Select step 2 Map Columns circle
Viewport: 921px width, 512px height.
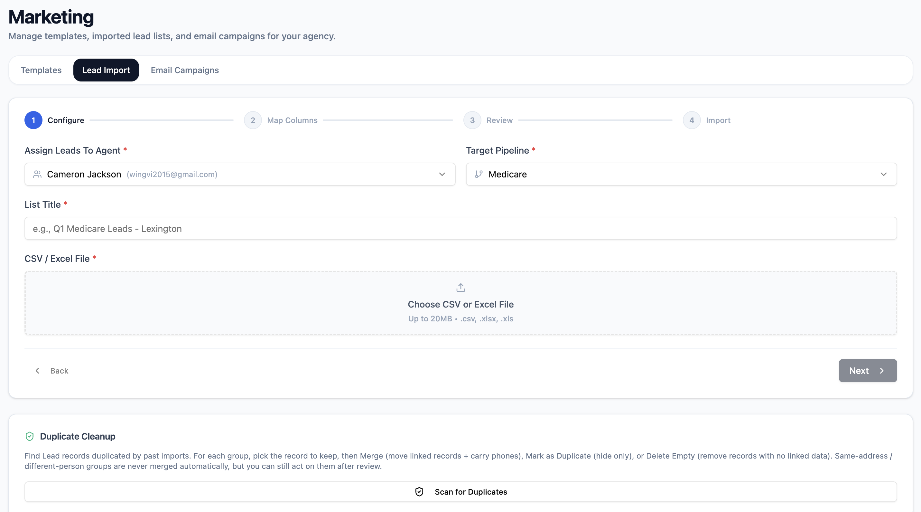click(x=253, y=120)
